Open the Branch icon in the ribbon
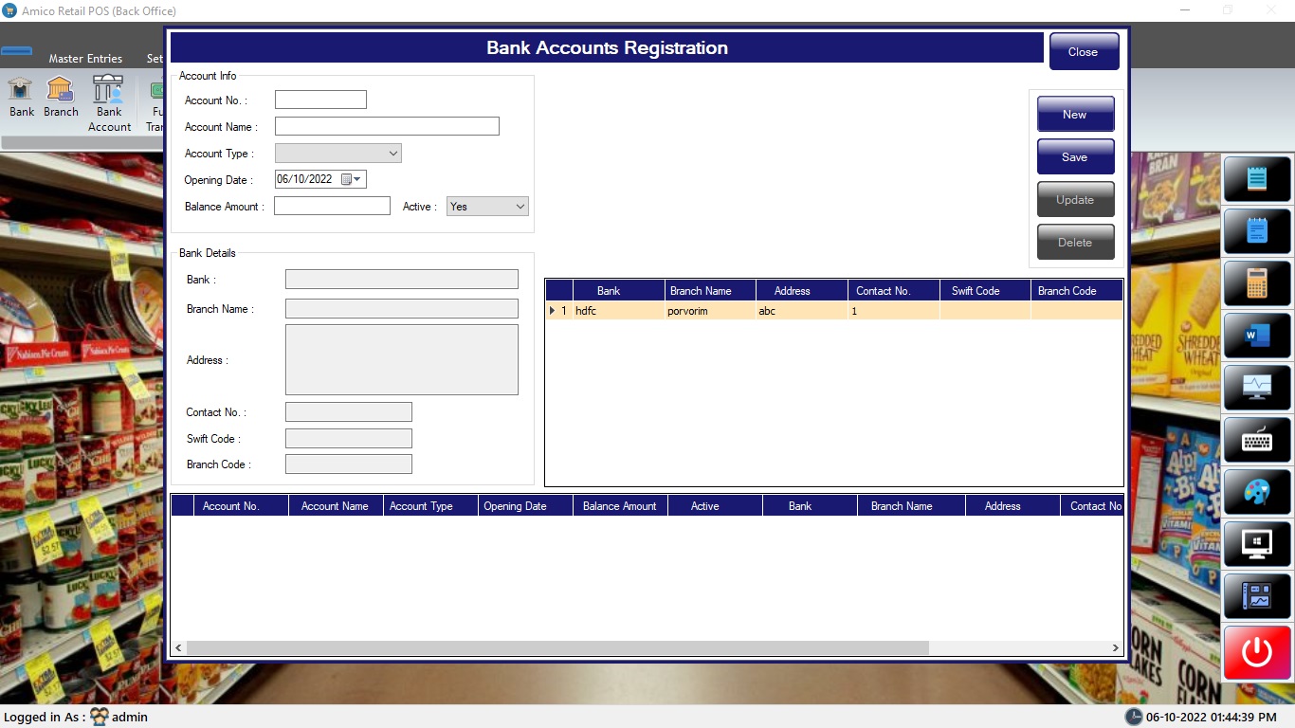1295x728 pixels. [61, 97]
